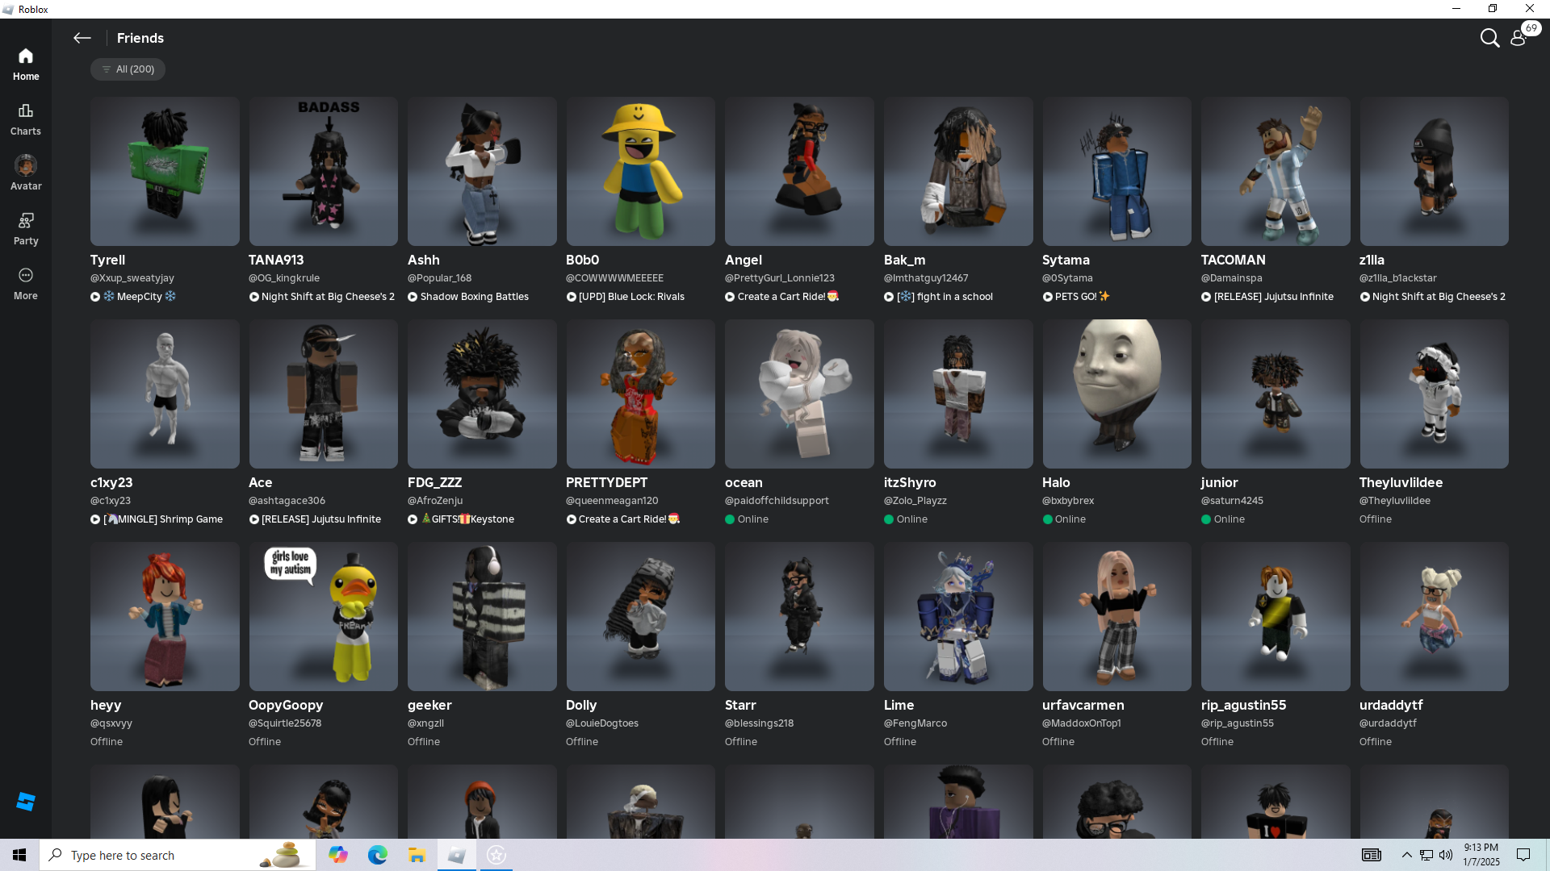Open the Party sidebar icon

pyautogui.click(x=26, y=229)
